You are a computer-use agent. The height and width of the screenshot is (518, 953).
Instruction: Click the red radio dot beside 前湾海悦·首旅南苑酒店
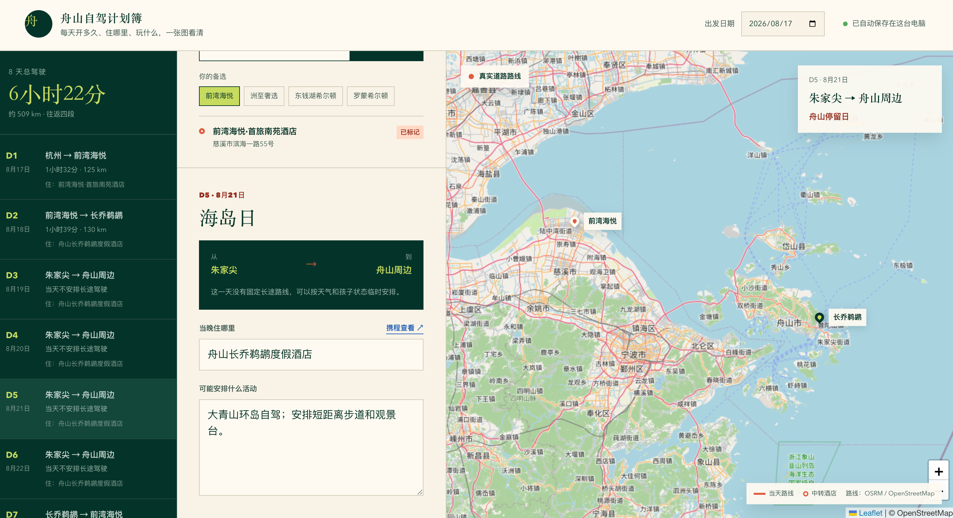tap(202, 131)
